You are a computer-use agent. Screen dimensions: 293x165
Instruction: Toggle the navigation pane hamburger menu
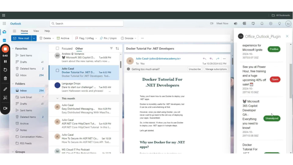click(x=14, y=31)
